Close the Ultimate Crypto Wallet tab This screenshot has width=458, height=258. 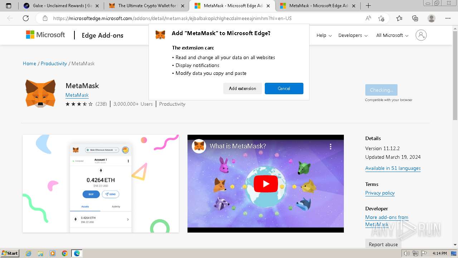tap(183, 6)
